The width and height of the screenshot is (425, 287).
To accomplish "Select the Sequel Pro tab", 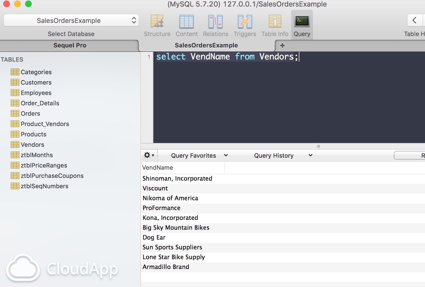I will pos(69,46).
